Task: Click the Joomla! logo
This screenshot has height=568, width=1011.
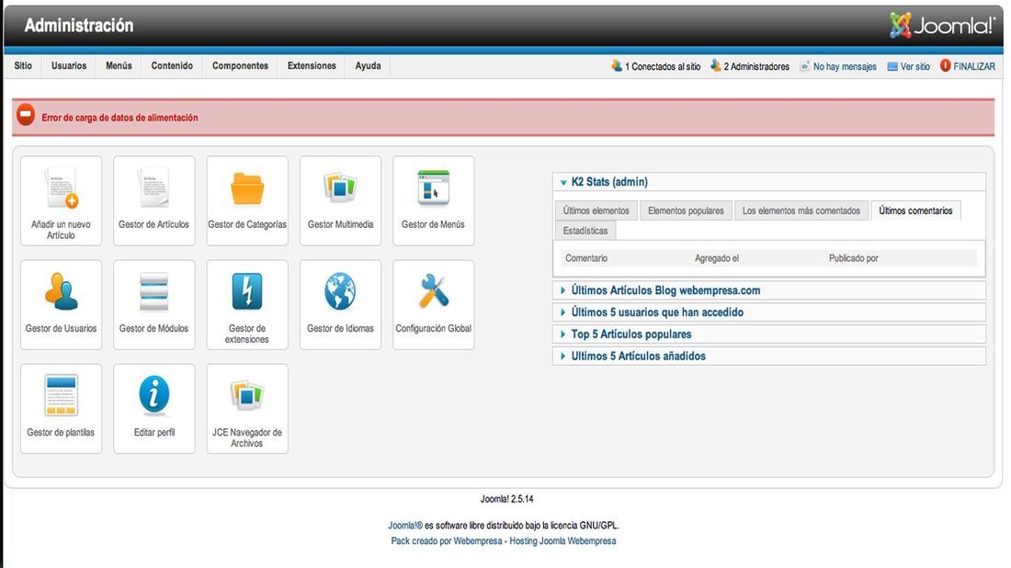Action: 942,25
